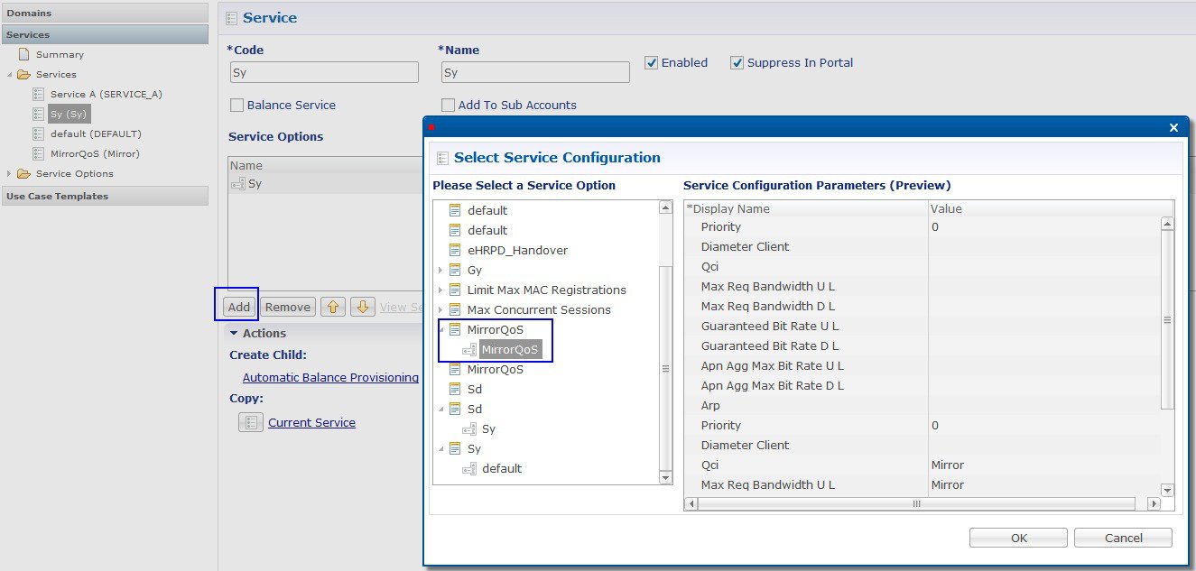Click the Sy row icon in Service Options table

click(x=238, y=183)
